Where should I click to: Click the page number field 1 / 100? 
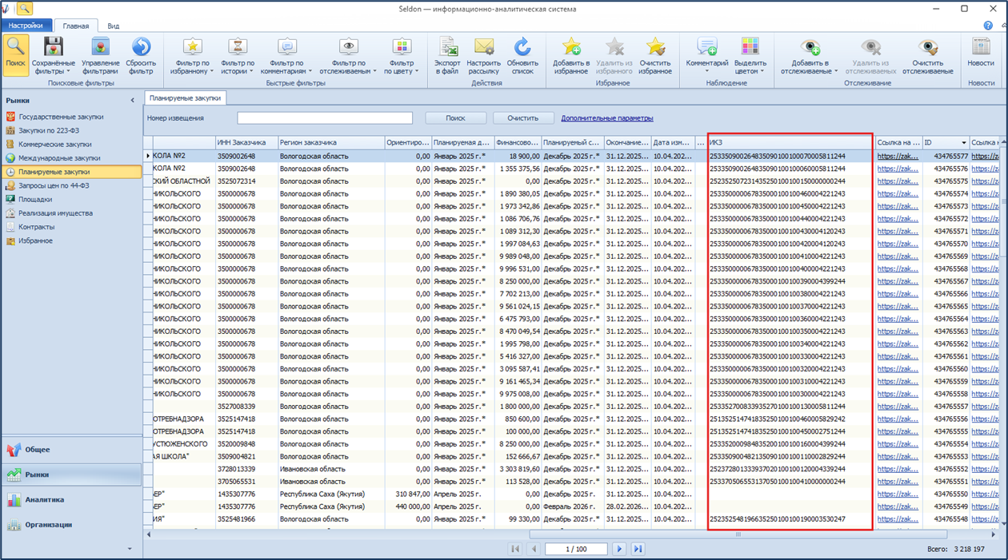(576, 549)
